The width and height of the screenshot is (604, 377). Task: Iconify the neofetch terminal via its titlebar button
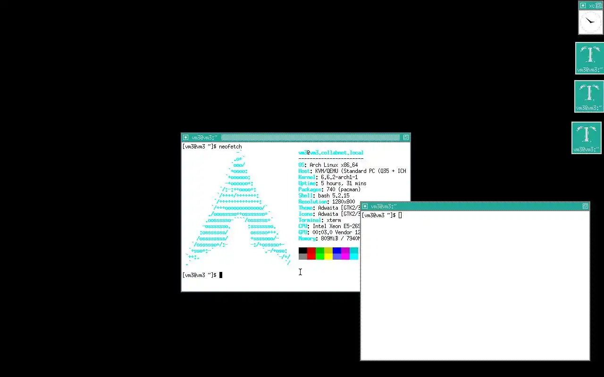[185, 138]
